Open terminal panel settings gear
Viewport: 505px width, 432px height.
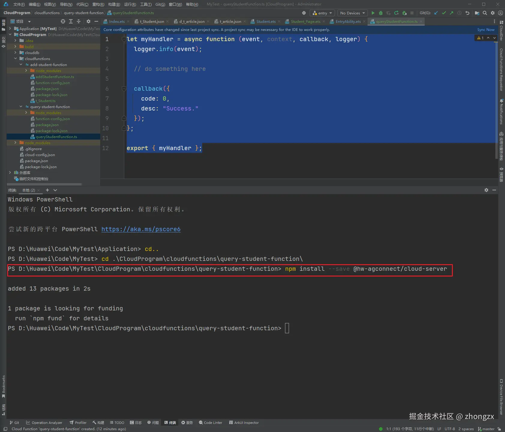click(486, 190)
